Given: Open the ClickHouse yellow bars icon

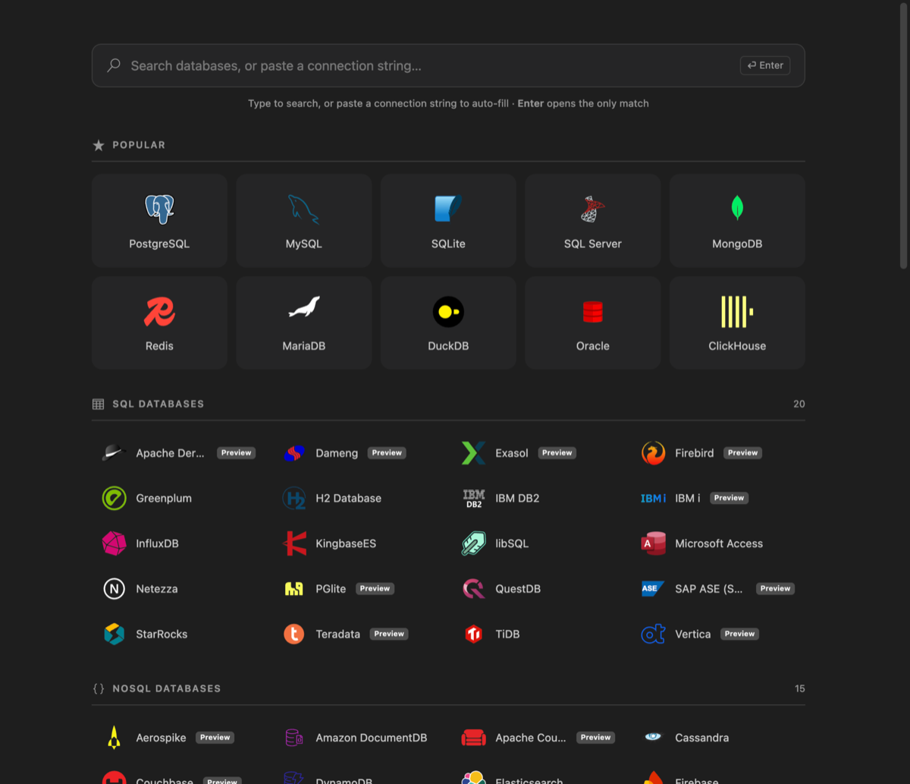Looking at the screenshot, I should click(737, 311).
